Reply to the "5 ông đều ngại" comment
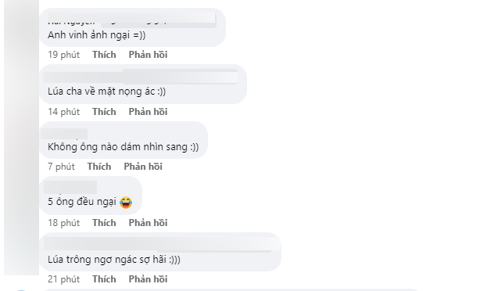498x291 pixels. coord(148,223)
